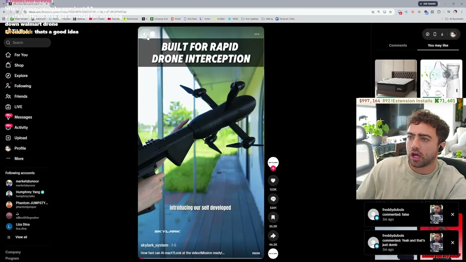Open the LIVE section
Viewport: 466px width, 262px height.
[18, 107]
